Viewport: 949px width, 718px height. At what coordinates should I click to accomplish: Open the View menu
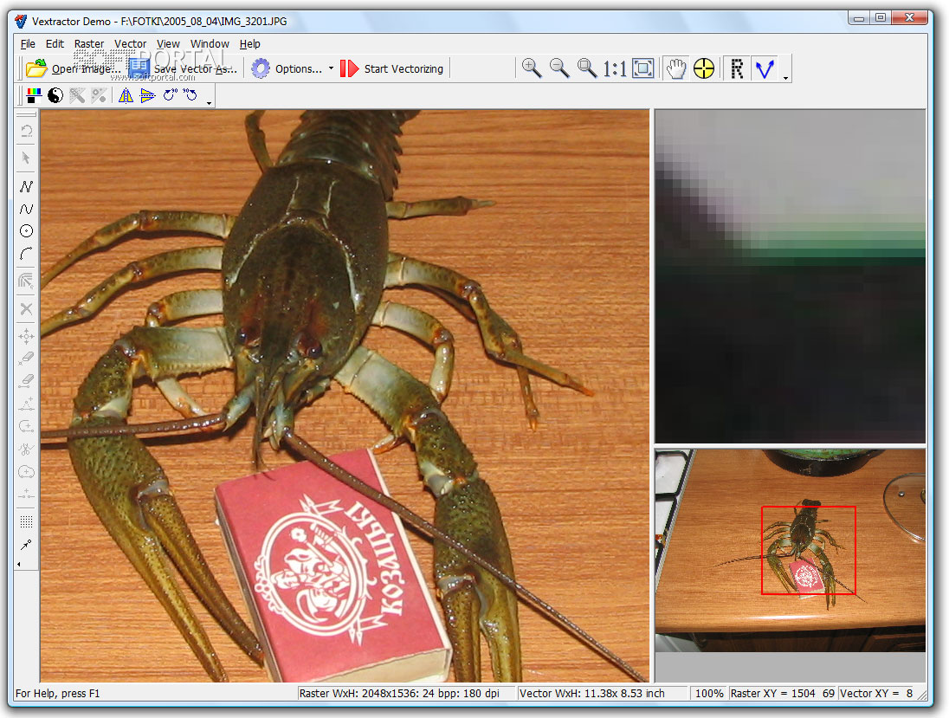(168, 43)
